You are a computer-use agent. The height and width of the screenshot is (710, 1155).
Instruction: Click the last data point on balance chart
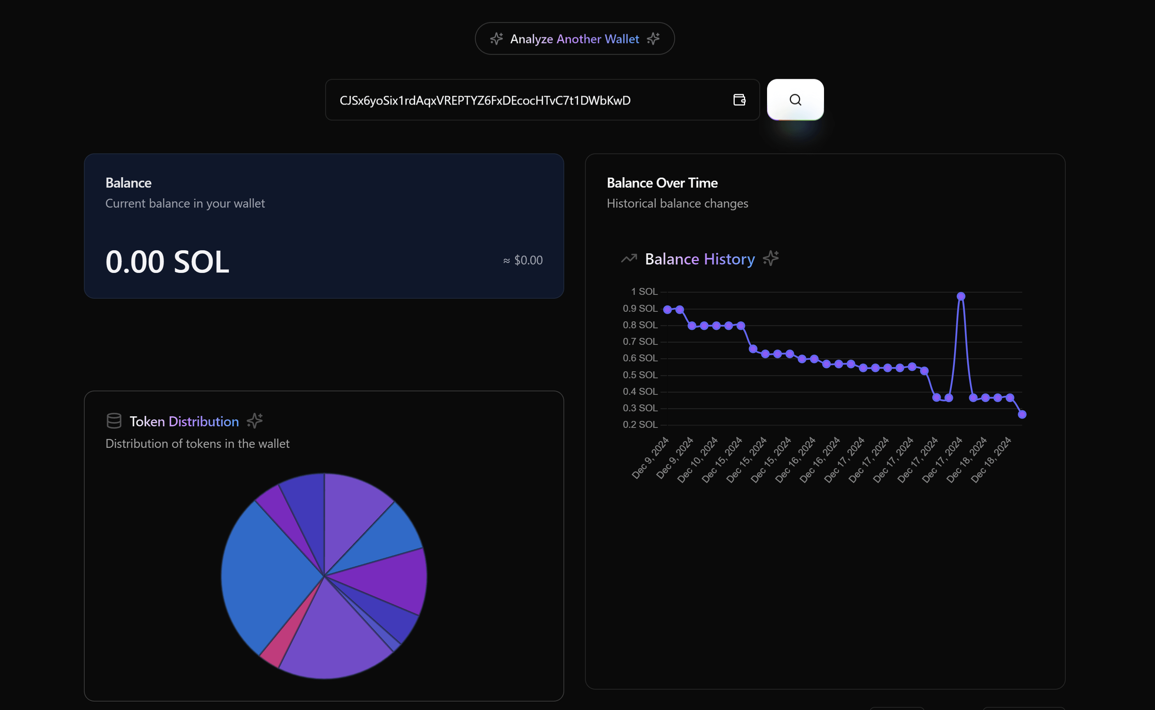[x=1022, y=414]
